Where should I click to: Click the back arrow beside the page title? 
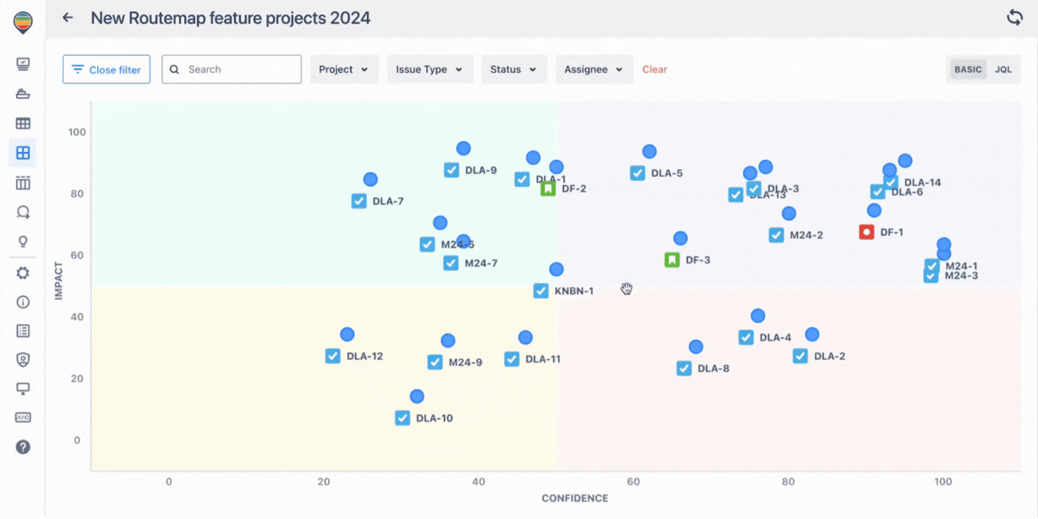(x=68, y=18)
